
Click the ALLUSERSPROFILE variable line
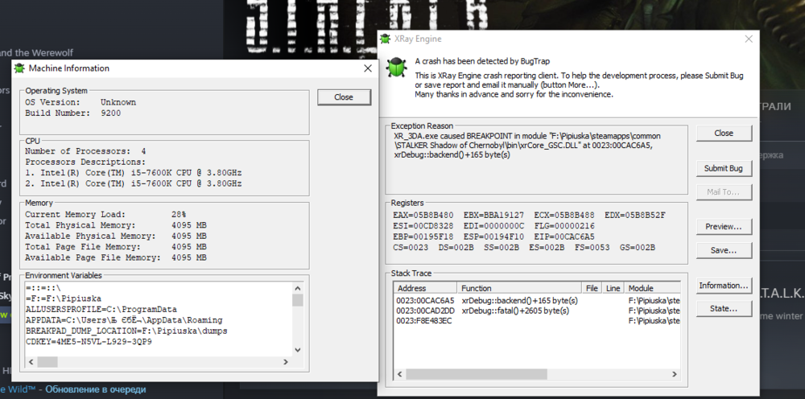tap(101, 309)
